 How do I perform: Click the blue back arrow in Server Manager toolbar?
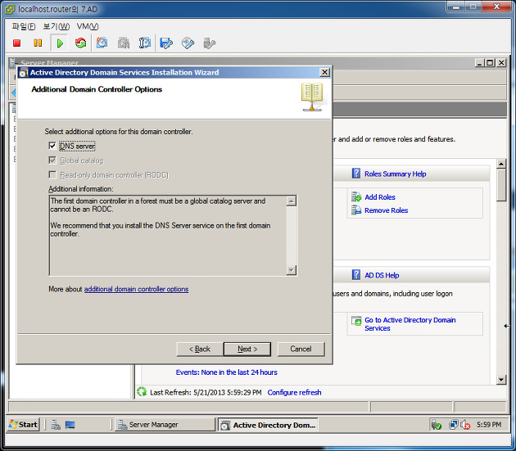(x=13, y=92)
